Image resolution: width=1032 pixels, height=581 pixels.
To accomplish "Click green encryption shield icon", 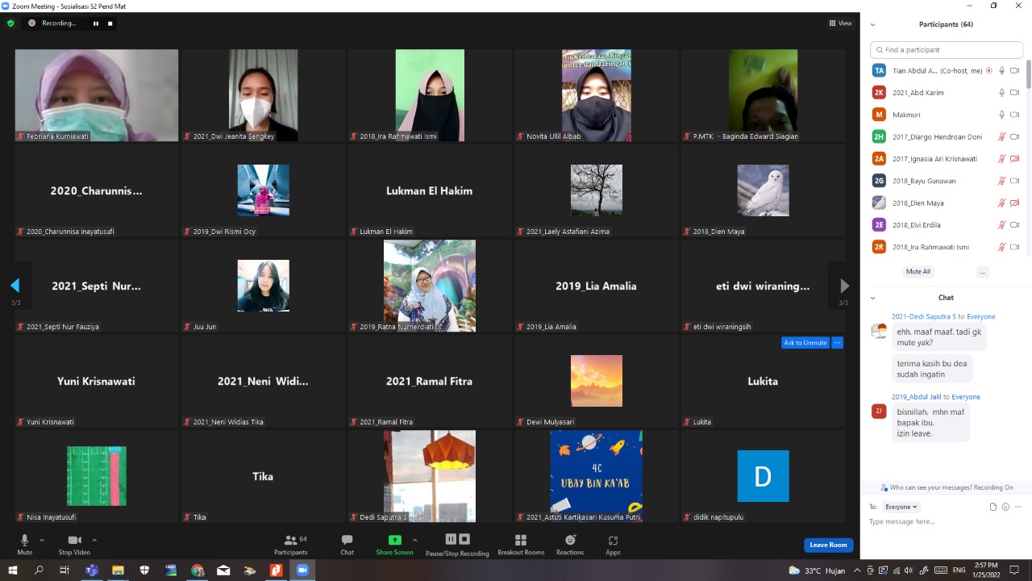I will click(10, 23).
